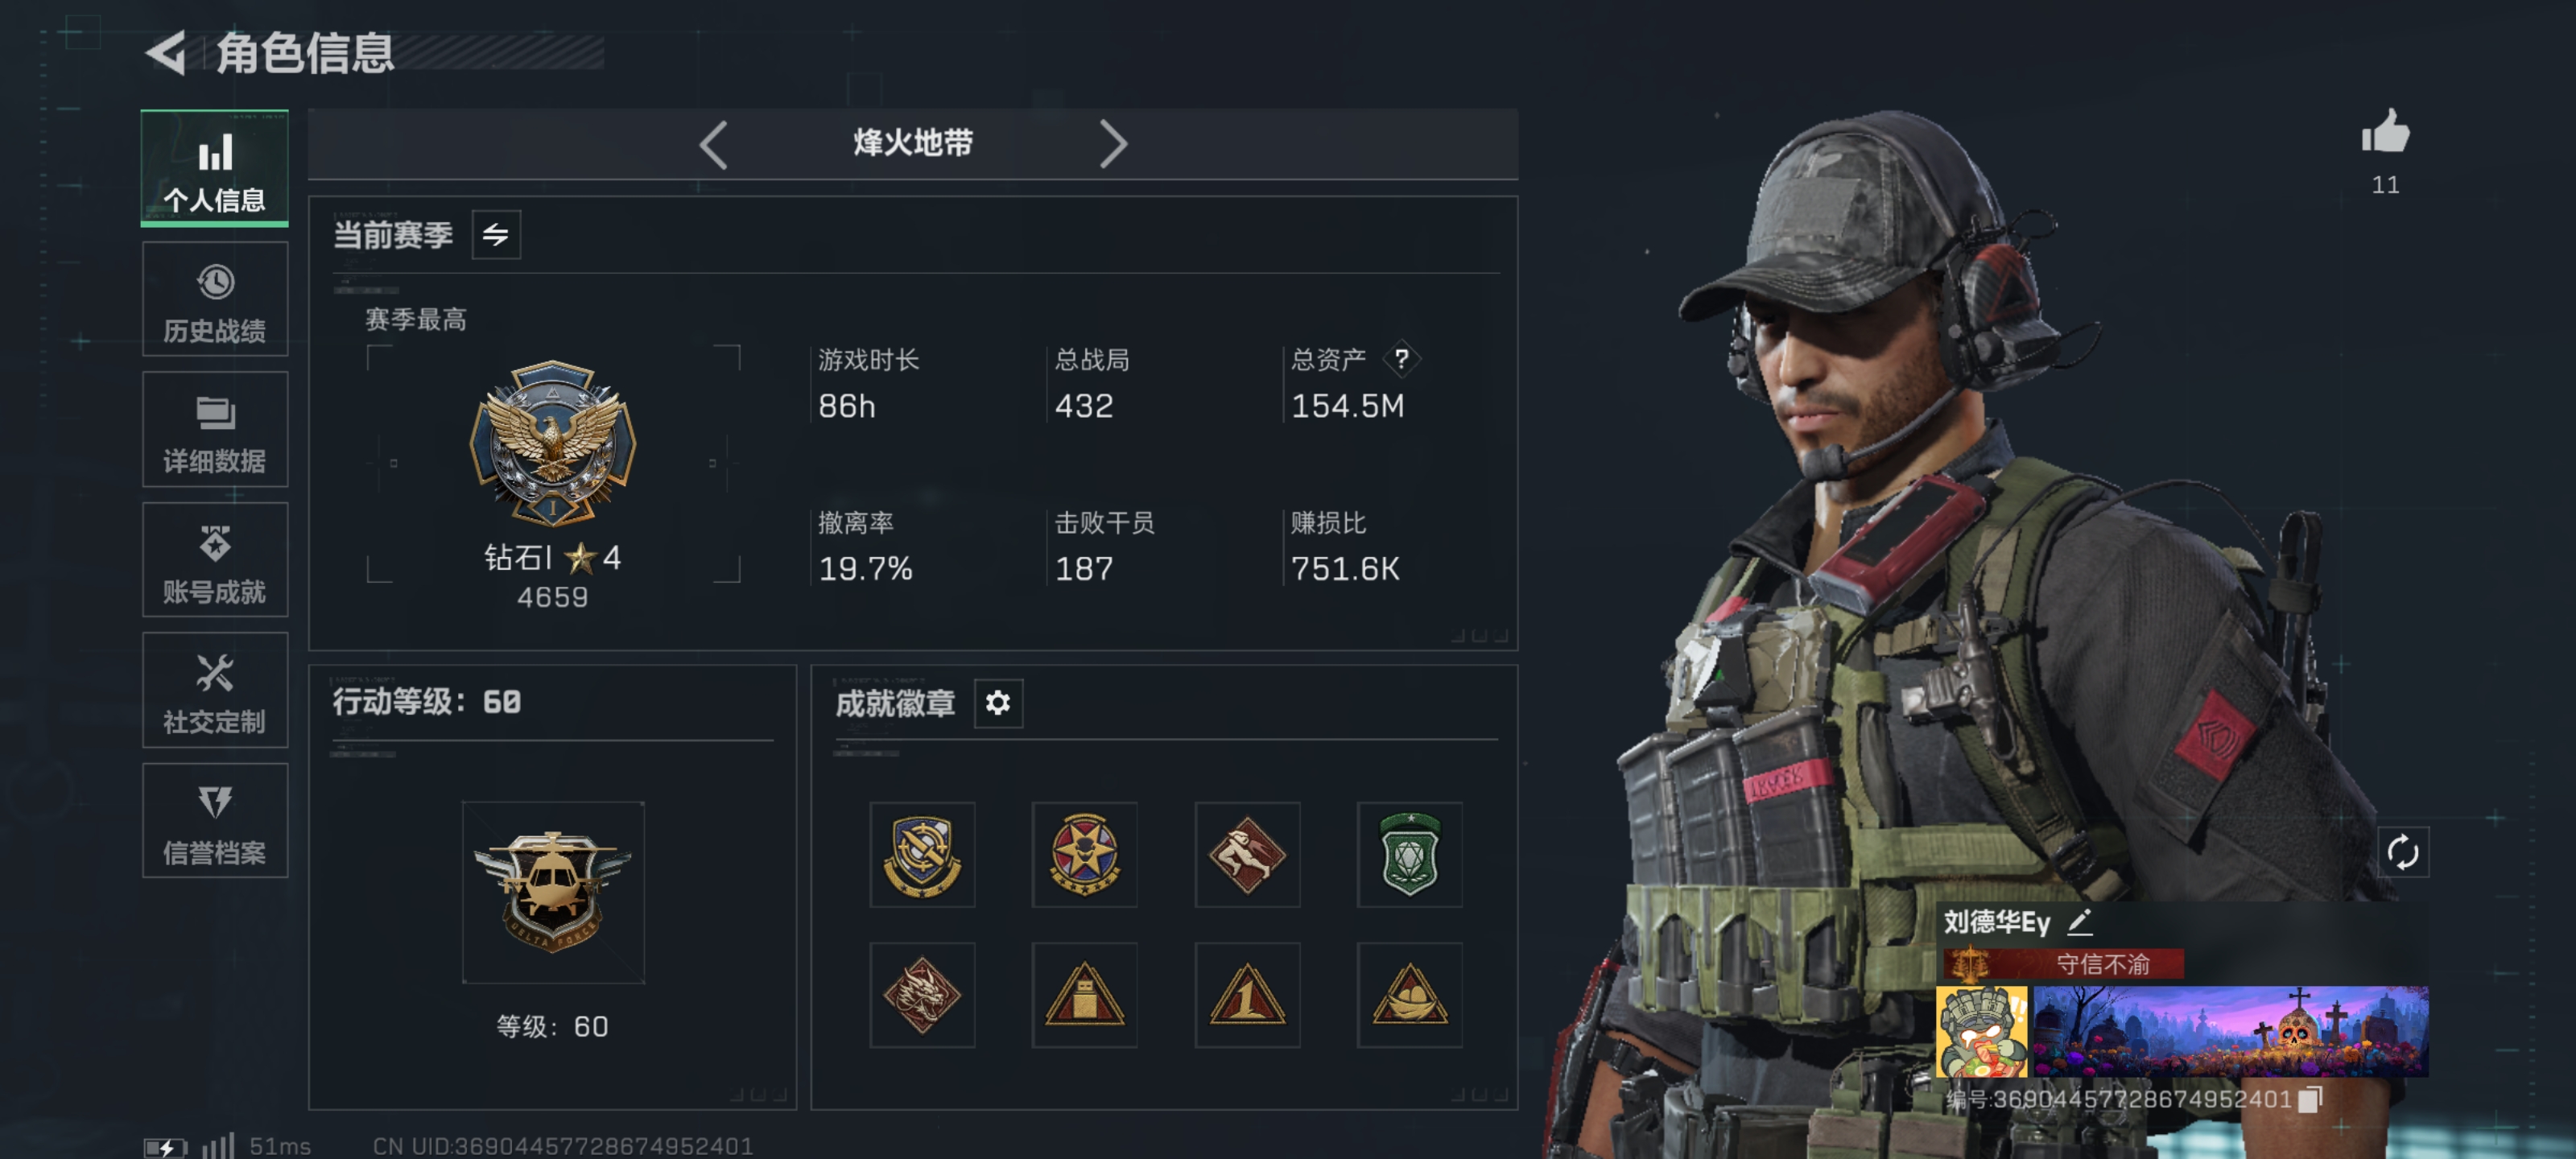This screenshot has width=2576, height=1159.
Task: Open achievement badge settings via the gear icon
Action: click(x=997, y=703)
